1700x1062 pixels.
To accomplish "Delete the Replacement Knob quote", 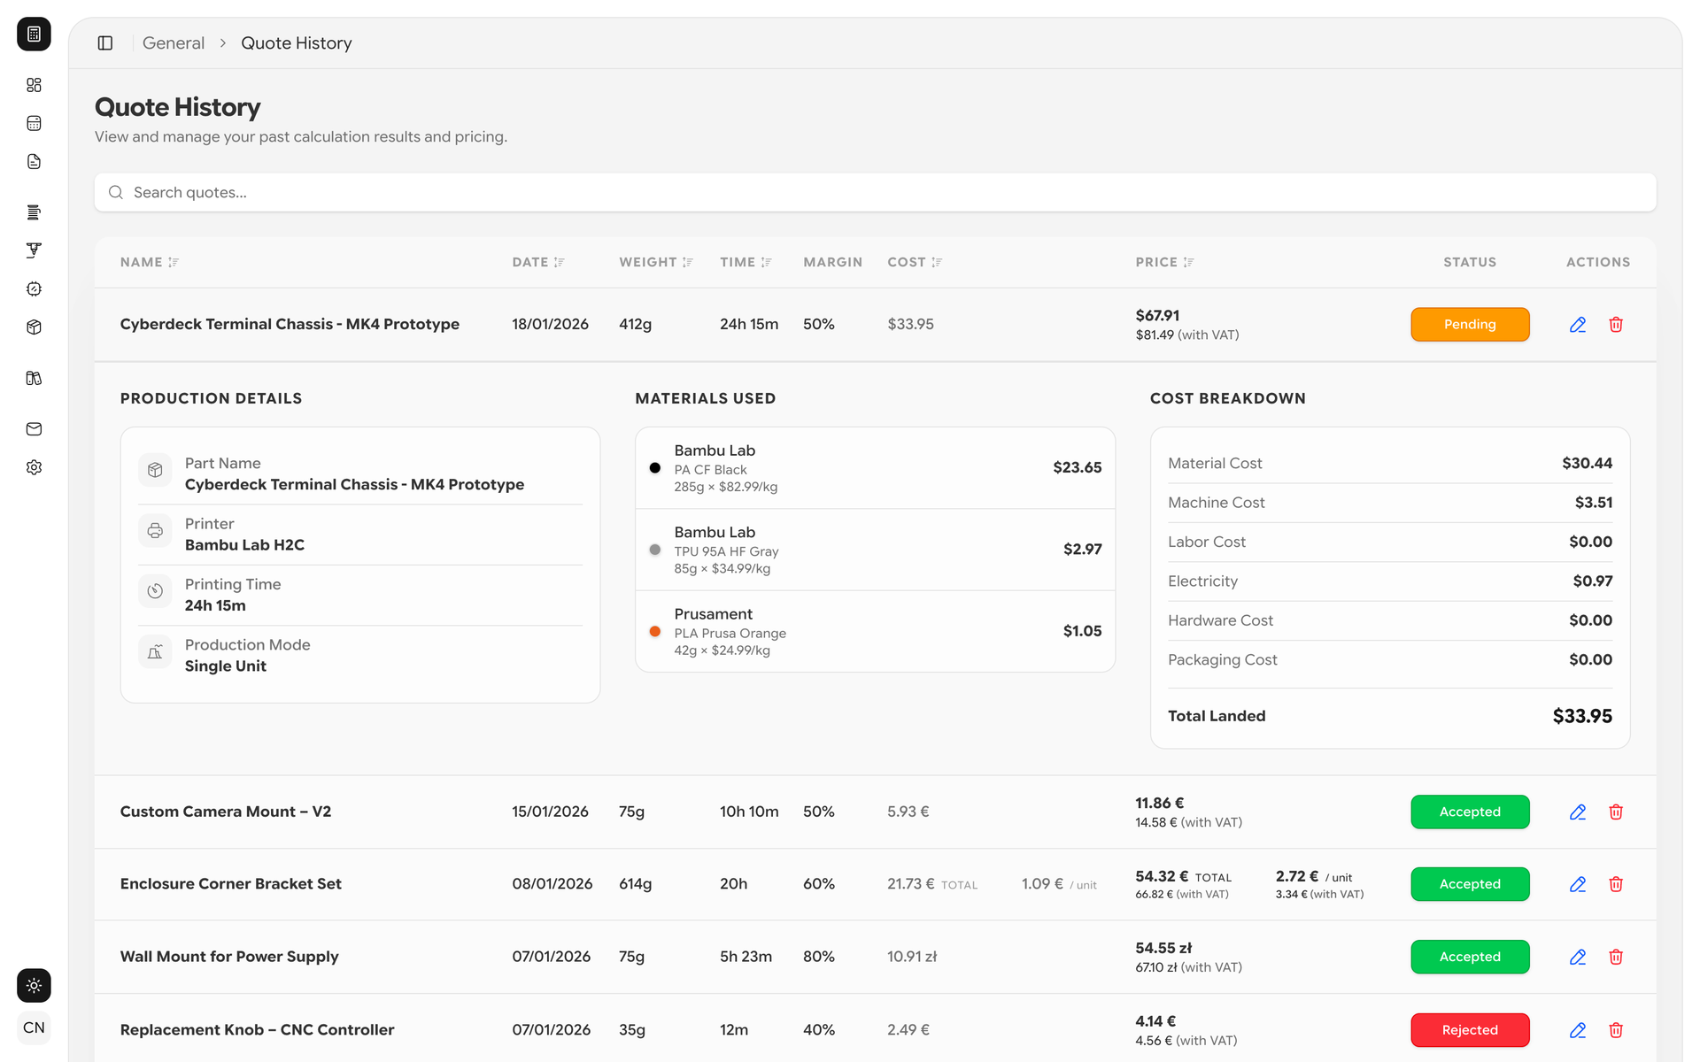I will tap(1616, 1029).
